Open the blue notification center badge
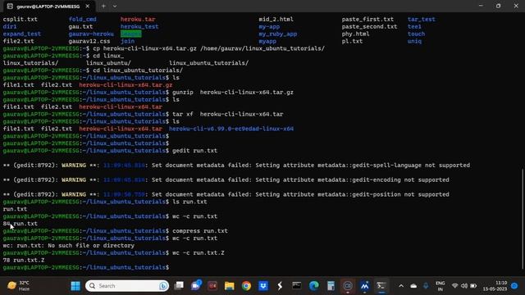 (x=514, y=286)
